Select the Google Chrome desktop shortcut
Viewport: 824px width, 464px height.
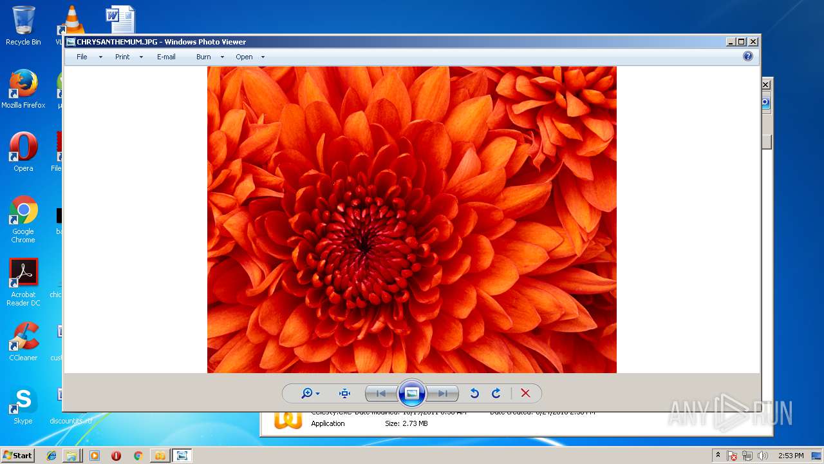tap(23, 219)
